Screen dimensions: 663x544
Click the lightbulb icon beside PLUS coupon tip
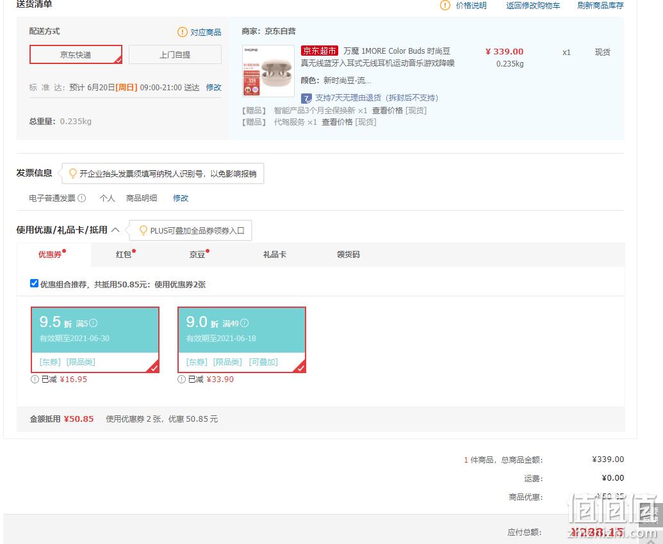click(x=143, y=230)
